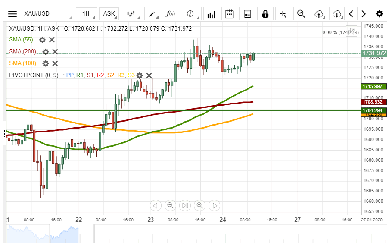The image size is (389, 245).
Task: Open the pencil drawing tools dropdown
Action: [152, 14]
